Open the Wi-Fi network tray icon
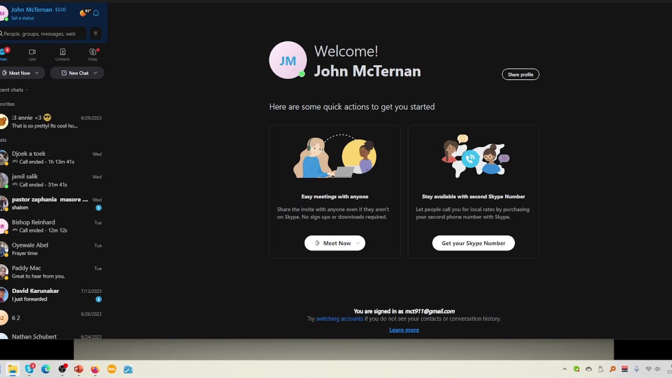The image size is (672, 378). [648, 369]
